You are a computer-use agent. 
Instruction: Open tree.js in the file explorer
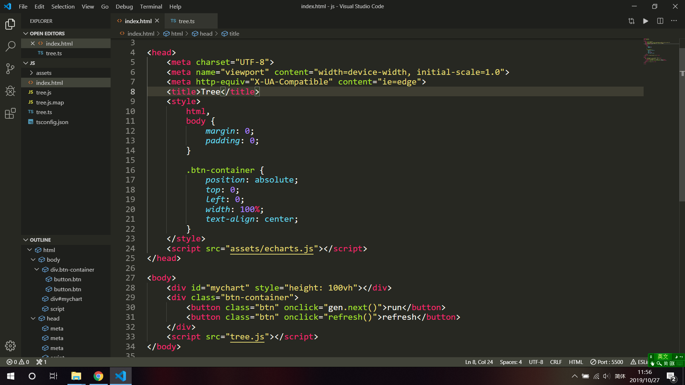66,92
